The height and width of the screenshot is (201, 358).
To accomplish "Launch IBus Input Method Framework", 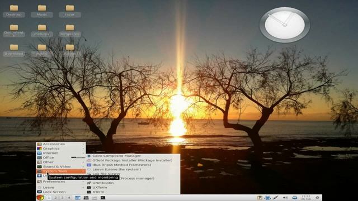I will 133,165.
